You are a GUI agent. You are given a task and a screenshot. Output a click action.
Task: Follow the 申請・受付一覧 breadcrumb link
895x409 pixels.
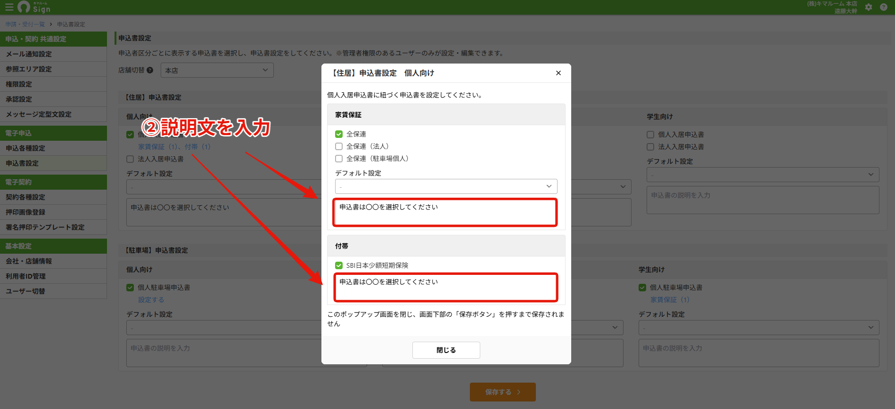(25, 24)
